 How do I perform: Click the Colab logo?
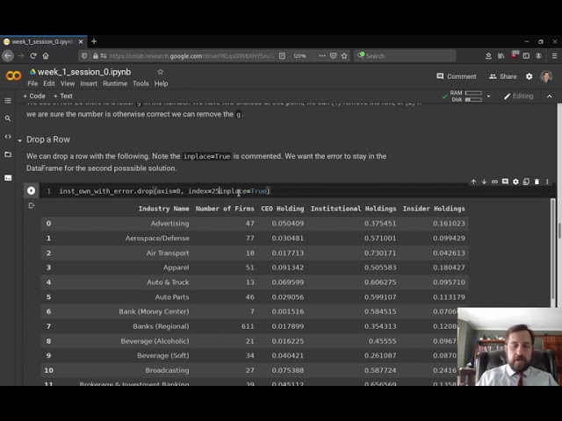pyautogui.click(x=14, y=76)
